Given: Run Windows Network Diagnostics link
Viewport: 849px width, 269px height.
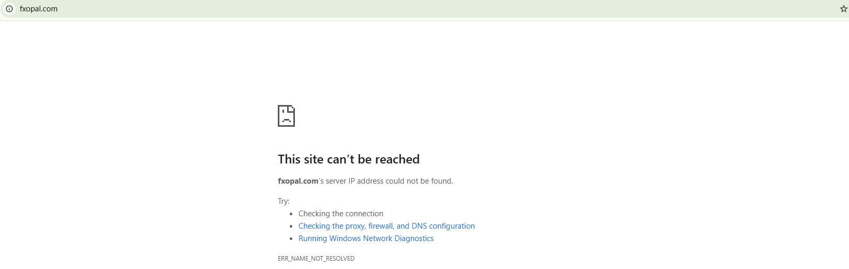Looking at the screenshot, I should 366,238.
